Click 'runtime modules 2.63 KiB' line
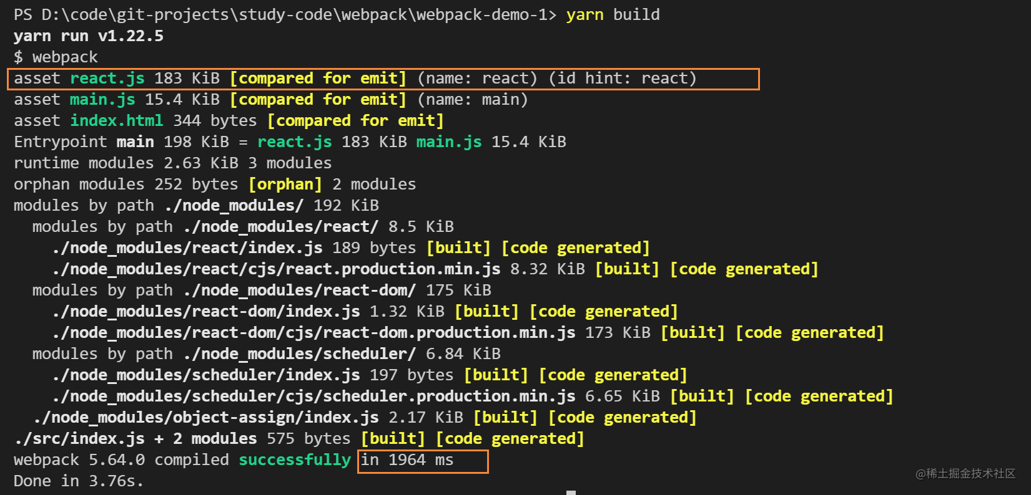 click(172, 163)
